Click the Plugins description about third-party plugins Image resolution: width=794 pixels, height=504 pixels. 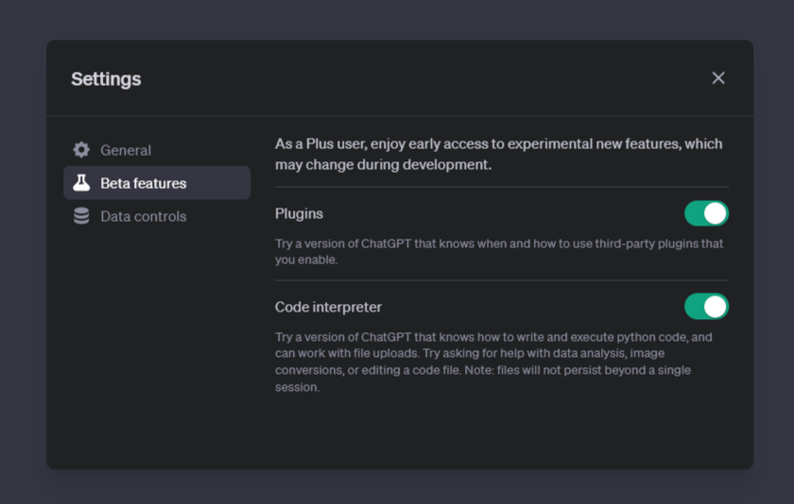499,251
